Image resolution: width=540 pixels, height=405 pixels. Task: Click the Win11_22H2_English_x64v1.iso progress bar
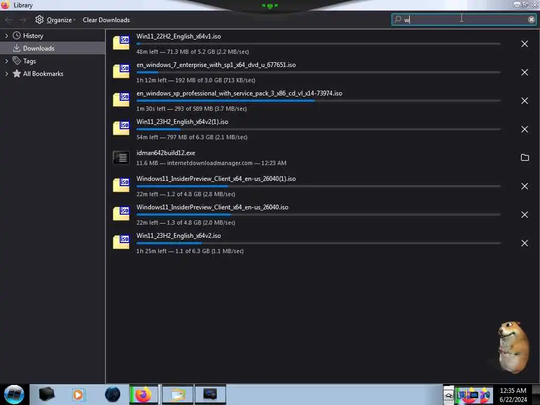318,44
